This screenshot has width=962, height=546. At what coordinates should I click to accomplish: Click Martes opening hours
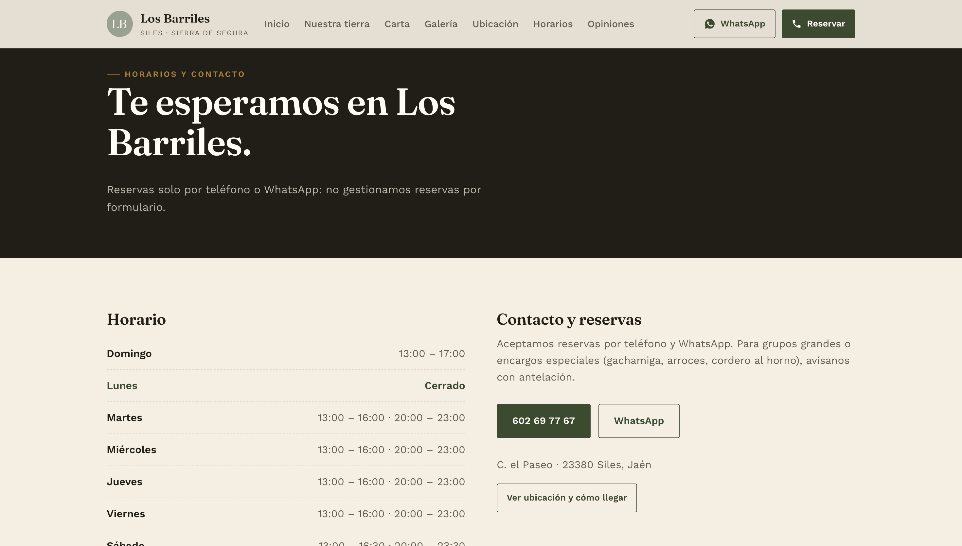click(x=391, y=418)
